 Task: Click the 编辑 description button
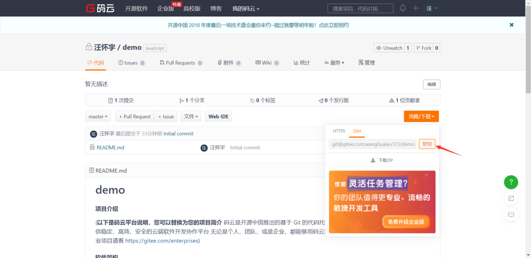tap(431, 84)
